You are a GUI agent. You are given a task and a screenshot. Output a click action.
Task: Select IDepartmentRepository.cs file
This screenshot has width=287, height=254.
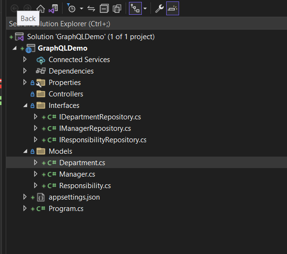pyautogui.click(x=100, y=117)
